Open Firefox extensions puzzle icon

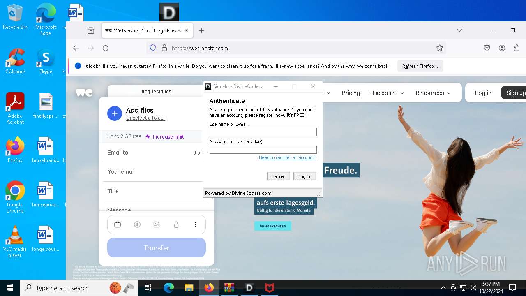pos(517,48)
